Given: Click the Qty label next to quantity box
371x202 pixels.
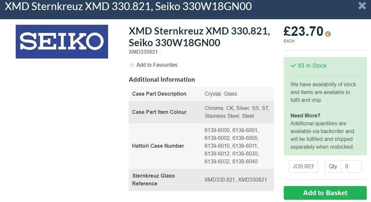Looking at the screenshot, I should point(333,167).
